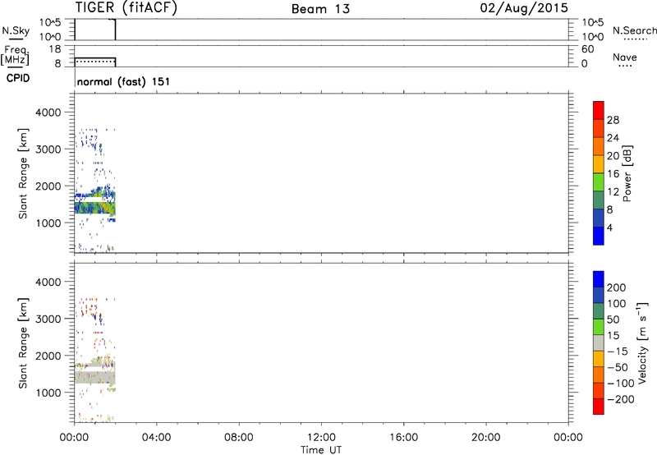Click the Power [dB] colorbar title
This screenshot has height=455, width=657.
coord(627,173)
